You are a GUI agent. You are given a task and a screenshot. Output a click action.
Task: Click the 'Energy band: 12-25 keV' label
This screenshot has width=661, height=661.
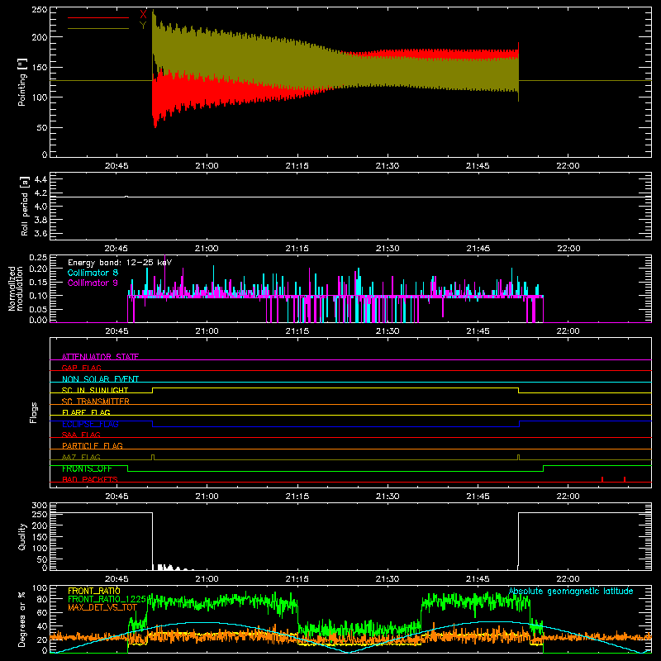coord(120,263)
